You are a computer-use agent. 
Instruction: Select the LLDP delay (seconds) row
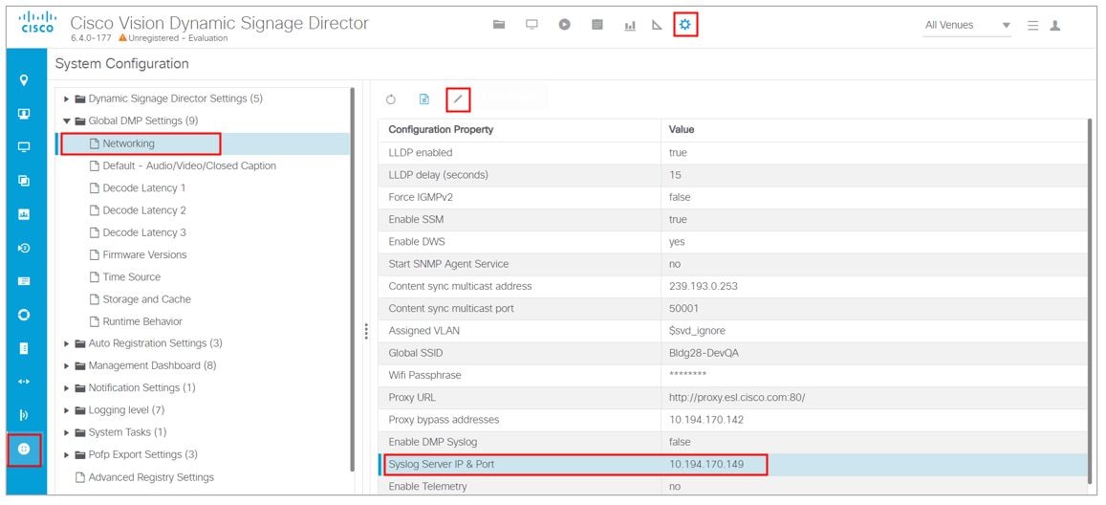pyautogui.click(x=733, y=175)
